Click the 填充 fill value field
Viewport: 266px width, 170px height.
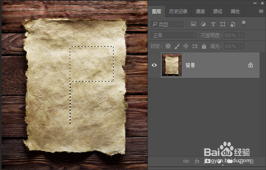(x=231, y=46)
